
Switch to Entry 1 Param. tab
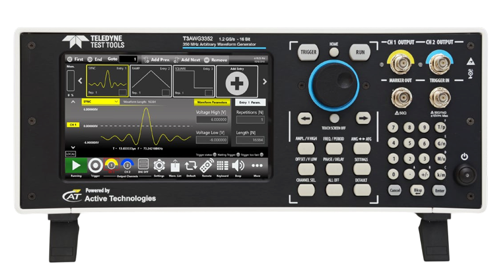coord(249,102)
